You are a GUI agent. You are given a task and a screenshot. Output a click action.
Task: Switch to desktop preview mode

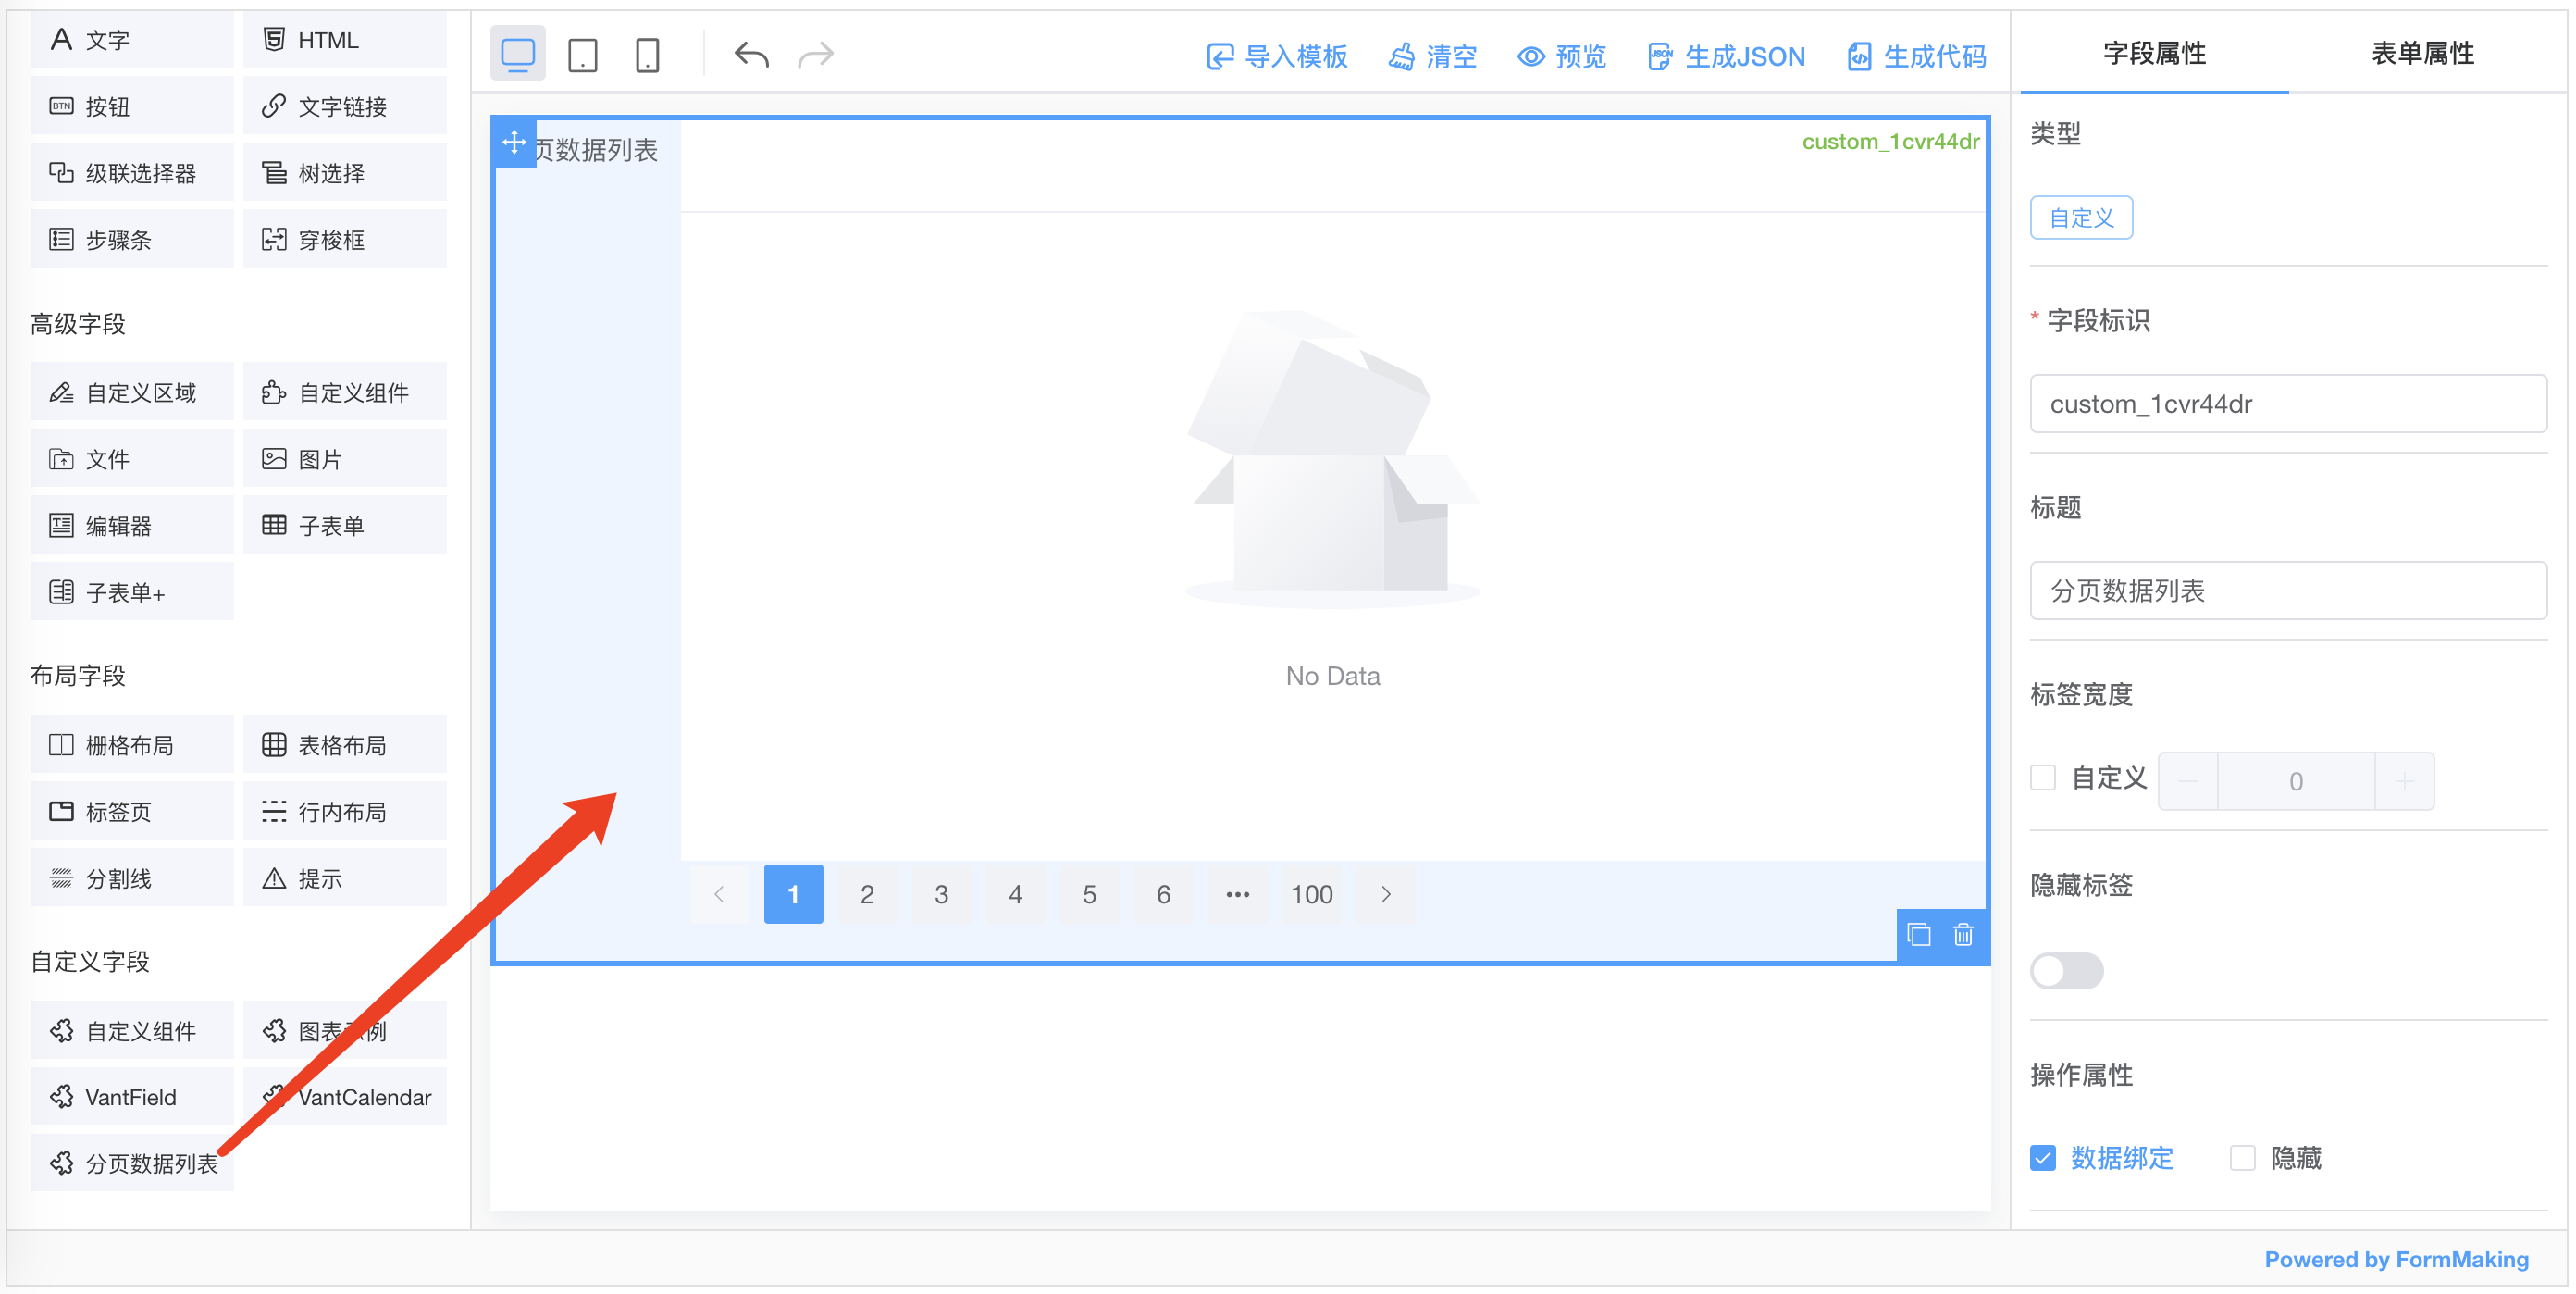click(x=517, y=54)
